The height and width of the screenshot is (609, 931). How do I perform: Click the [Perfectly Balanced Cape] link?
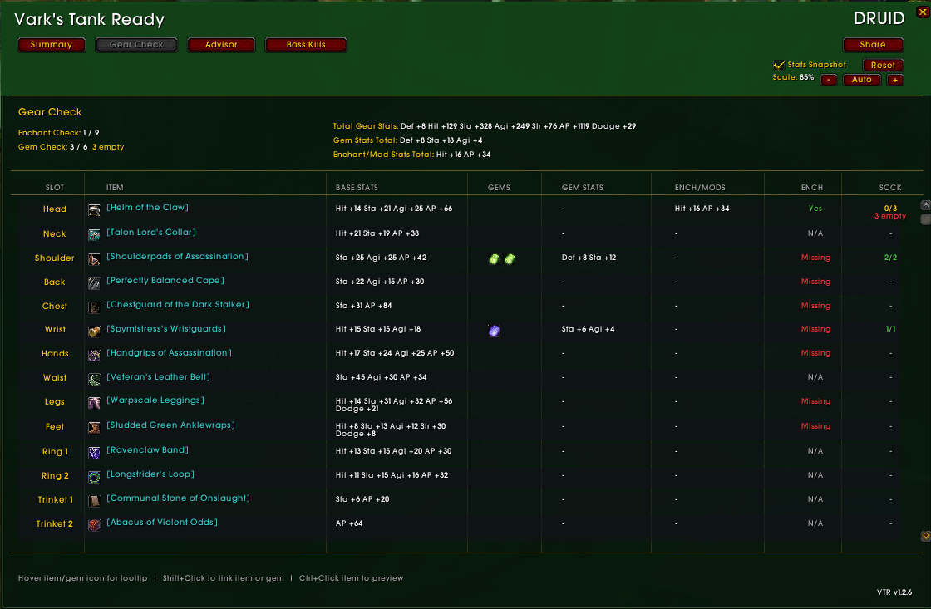[x=165, y=280]
